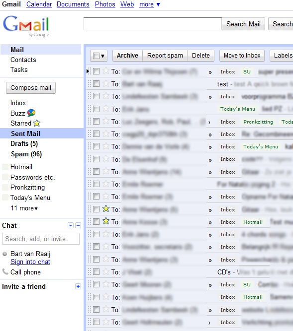The image size is (293, 331).
Task: Check the second SU-labeled email's checkbox
Action: tap(96, 284)
